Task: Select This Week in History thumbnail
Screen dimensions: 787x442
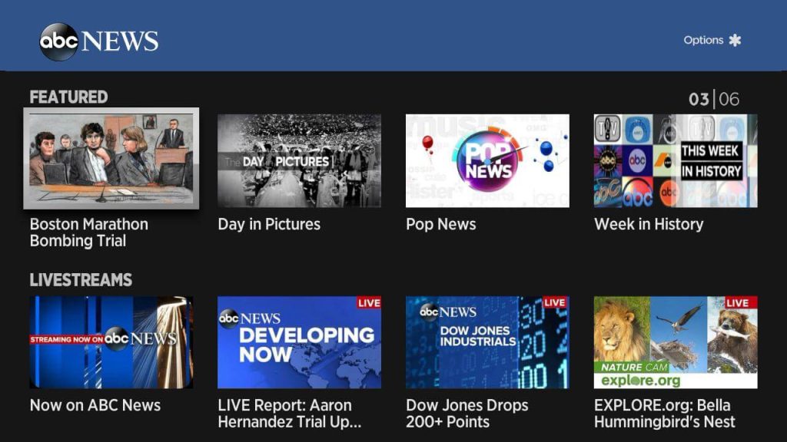Action: pyautogui.click(x=676, y=161)
